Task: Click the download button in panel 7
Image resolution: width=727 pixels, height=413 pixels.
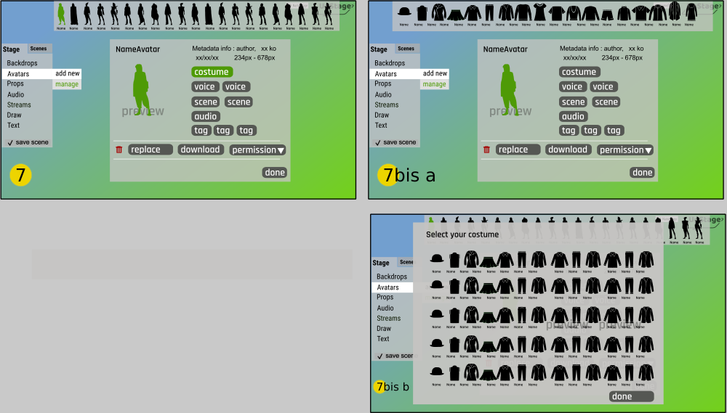Action: 201,150
